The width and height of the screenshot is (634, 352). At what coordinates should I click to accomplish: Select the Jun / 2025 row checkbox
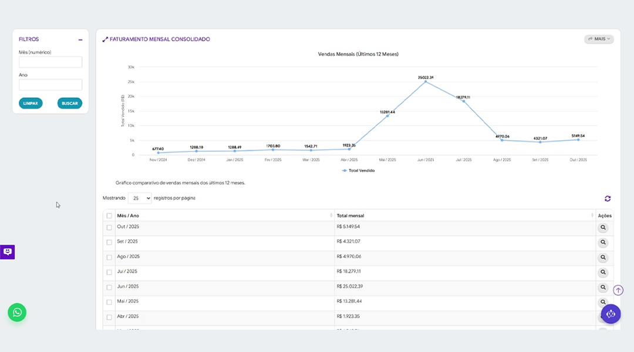(109, 287)
